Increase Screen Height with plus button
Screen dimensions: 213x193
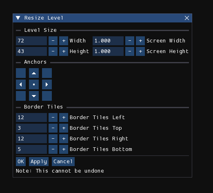pos(140,51)
